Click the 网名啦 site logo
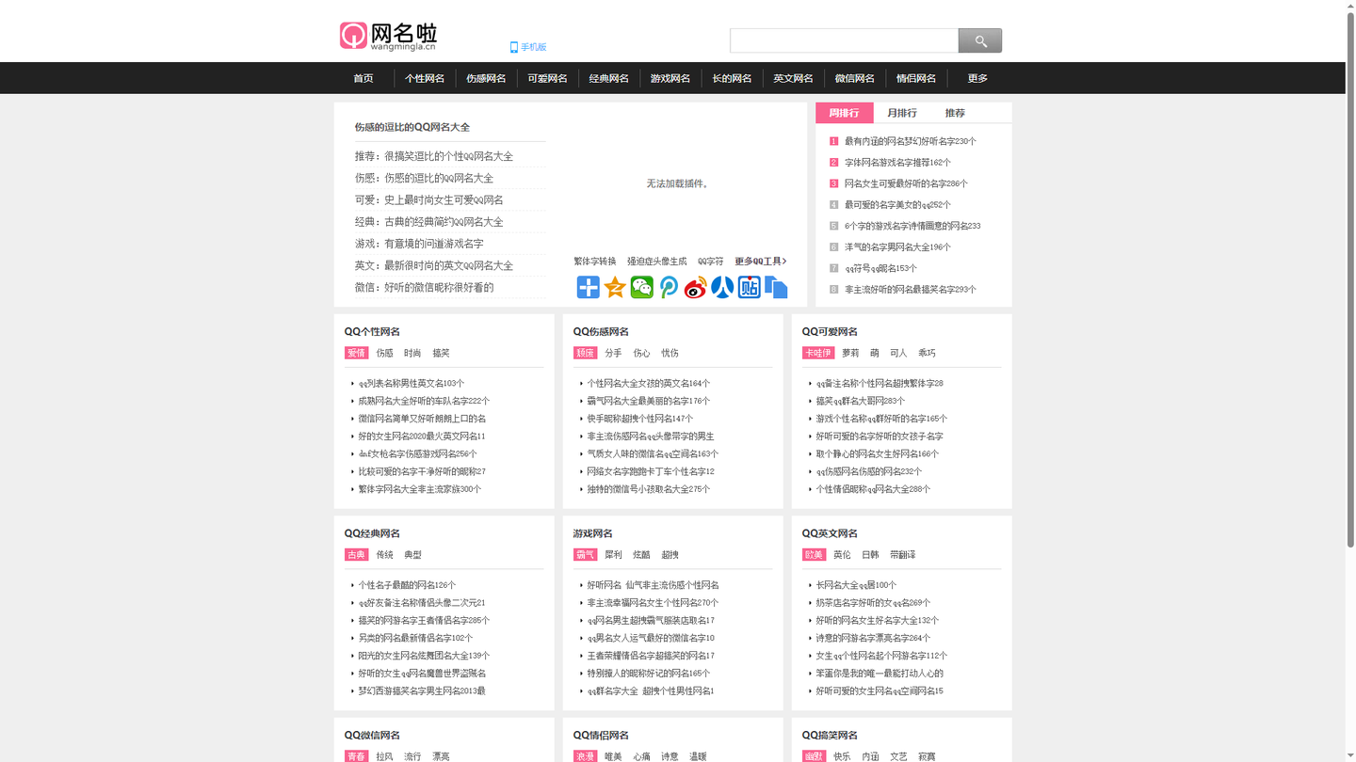Image resolution: width=1356 pixels, height=762 pixels. (388, 36)
